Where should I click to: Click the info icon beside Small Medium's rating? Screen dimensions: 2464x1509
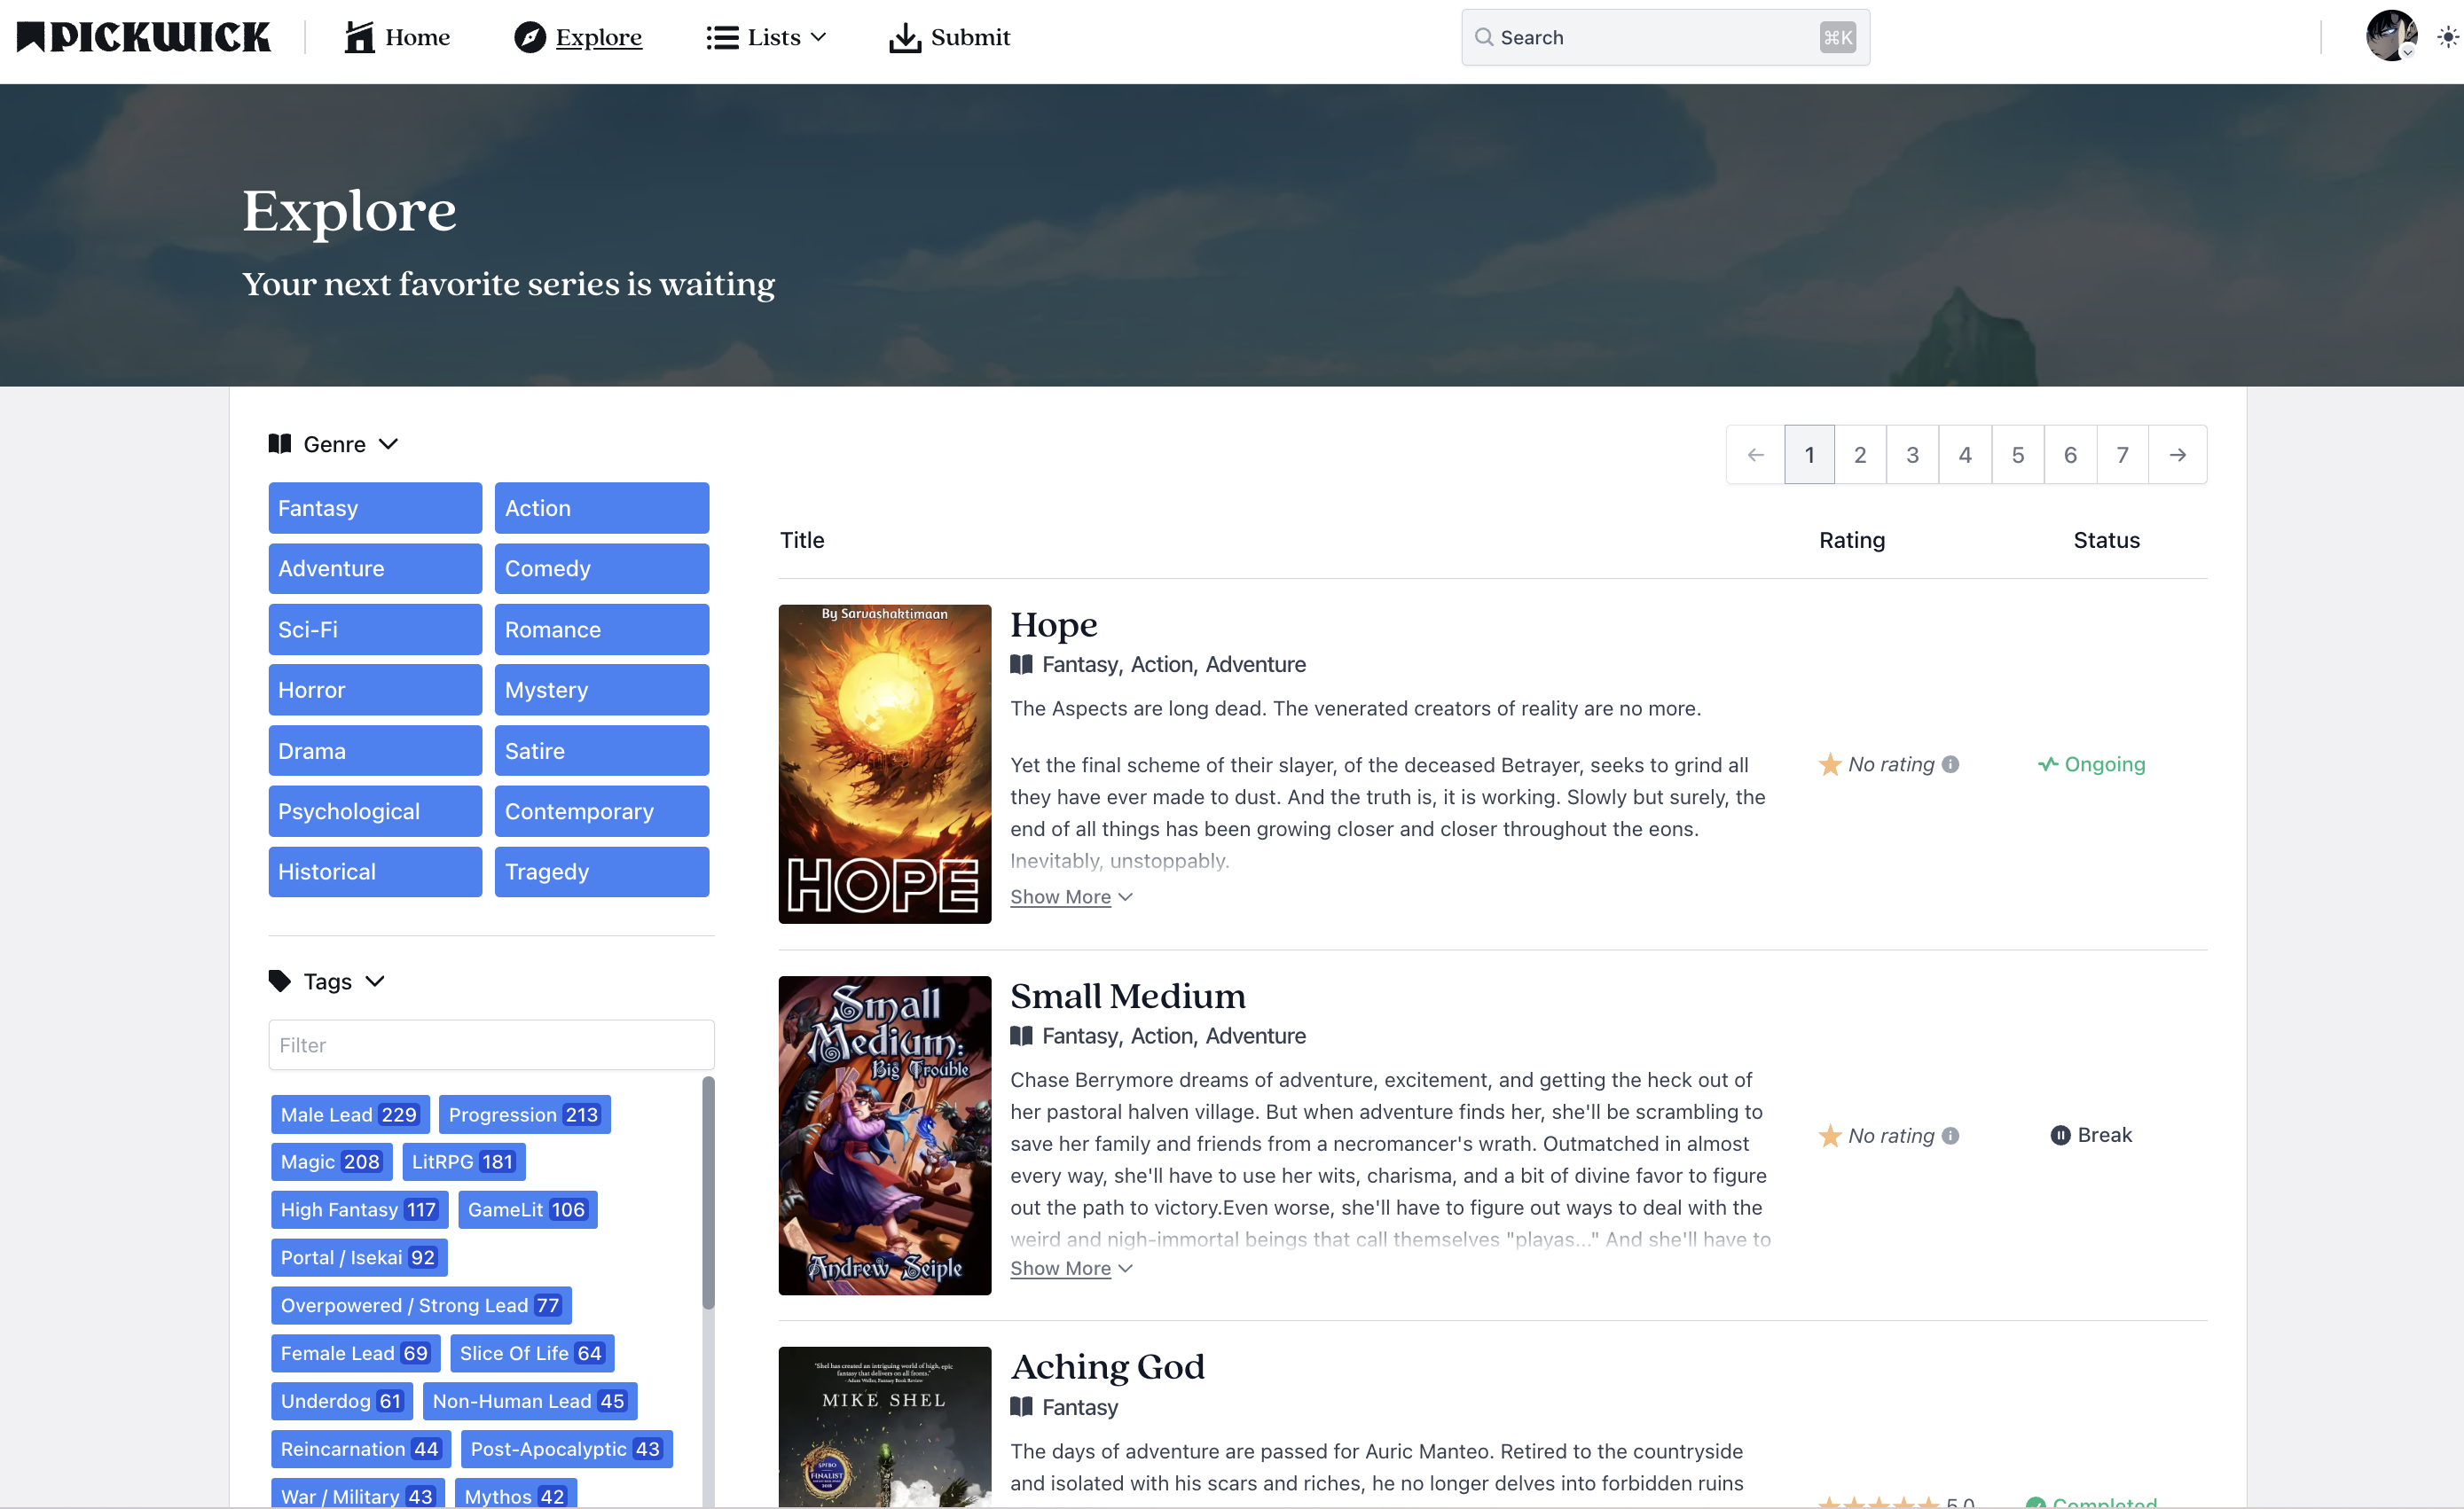(x=1950, y=1135)
